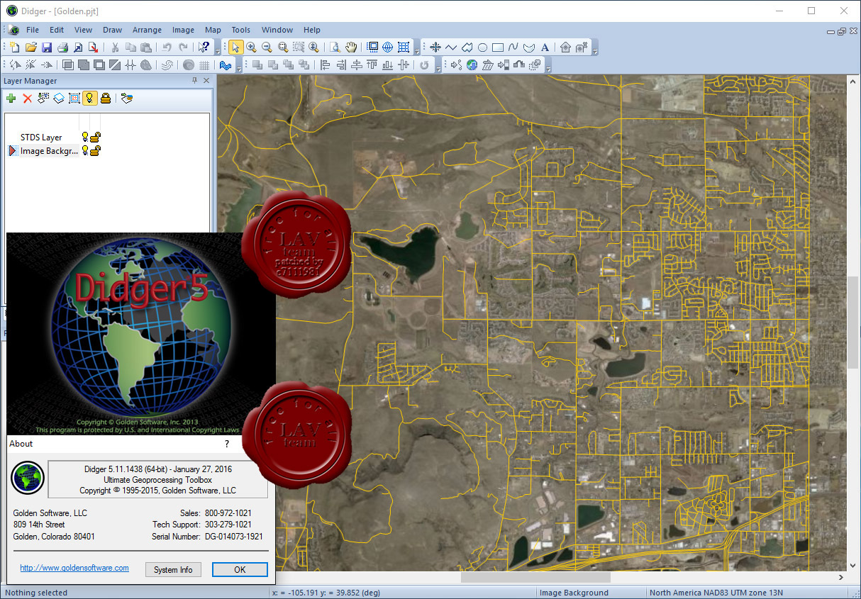Open the Draw menu
The image size is (861, 599).
click(x=112, y=30)
